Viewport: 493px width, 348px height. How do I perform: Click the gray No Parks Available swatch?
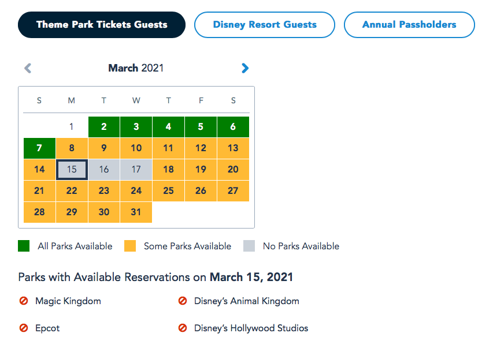point(249,246)
